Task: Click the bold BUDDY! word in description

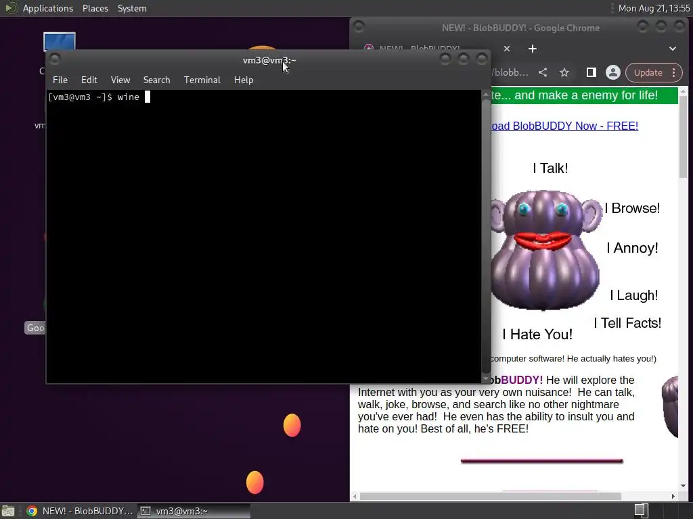Action: pyautogui.click(x=522, y=380)
